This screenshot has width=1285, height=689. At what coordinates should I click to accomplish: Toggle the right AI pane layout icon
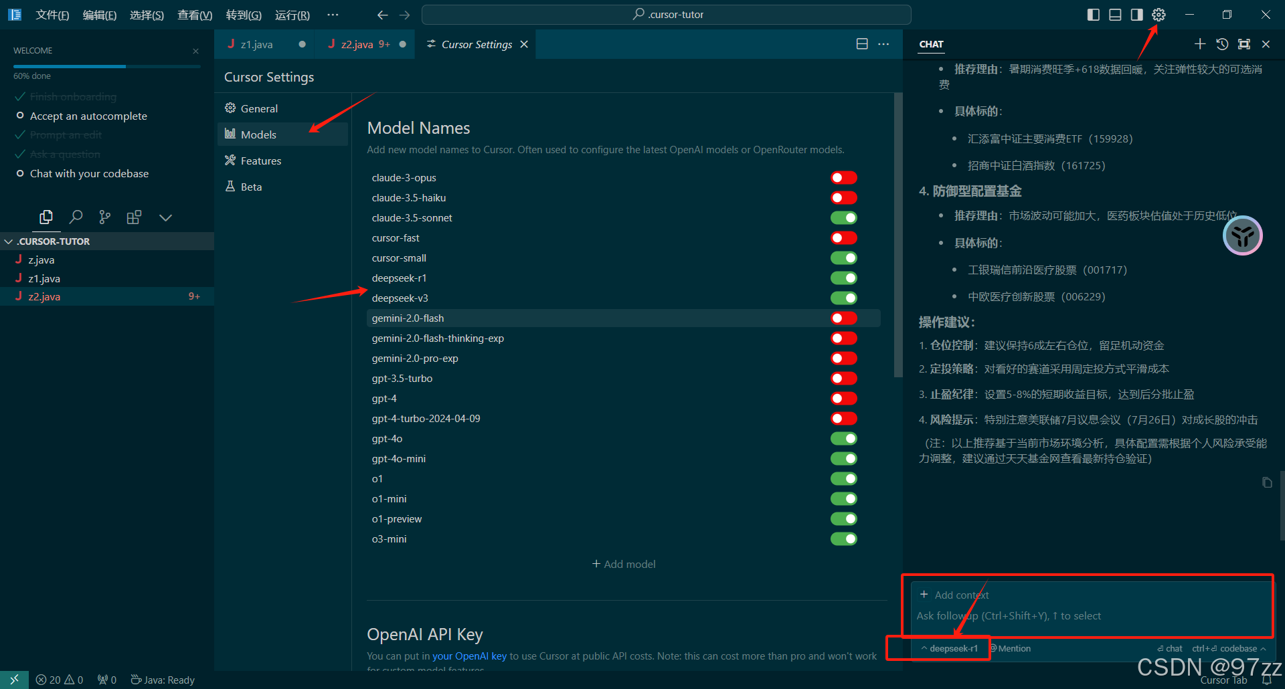click(1136, 15)
